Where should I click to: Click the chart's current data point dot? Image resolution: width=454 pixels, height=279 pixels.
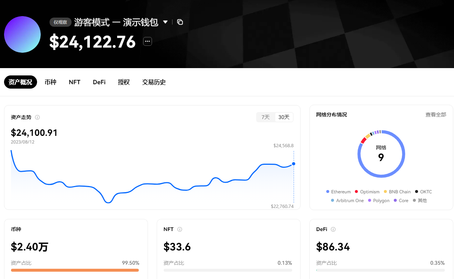point(294,164)
